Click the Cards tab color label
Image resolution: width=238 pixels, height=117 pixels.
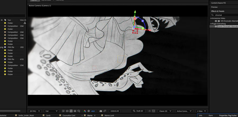pyautogui.click(x=44, y=115)
